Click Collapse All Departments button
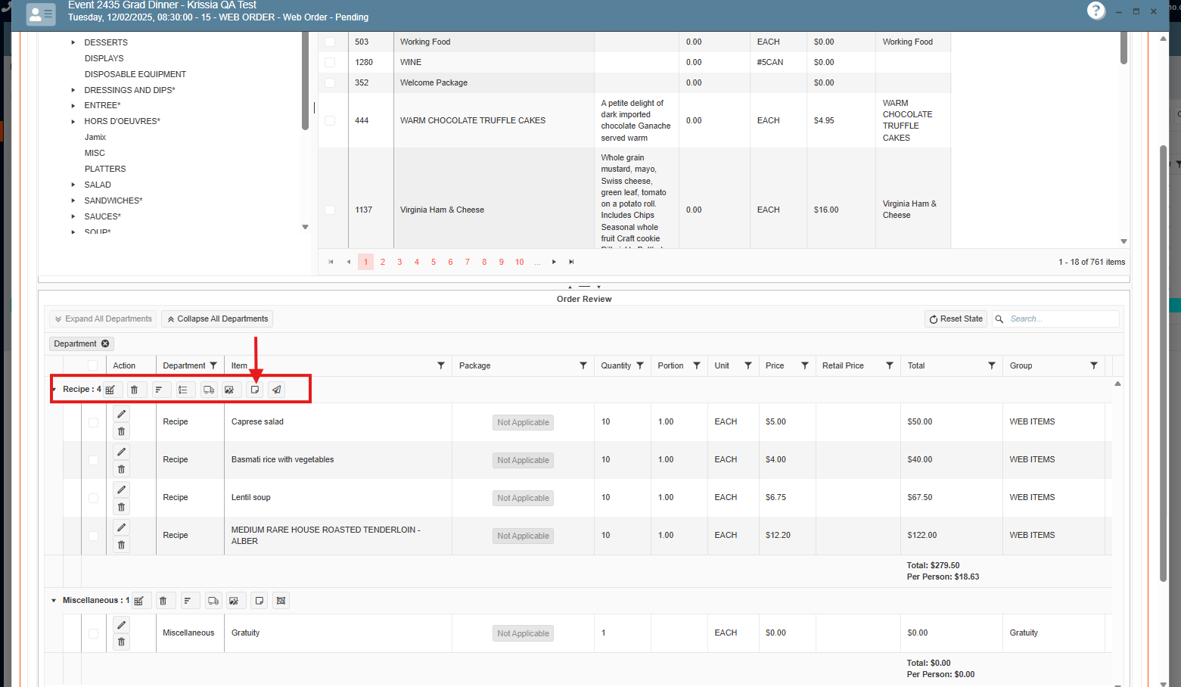This screenshot has height=687, width=1181. point(217,319)
